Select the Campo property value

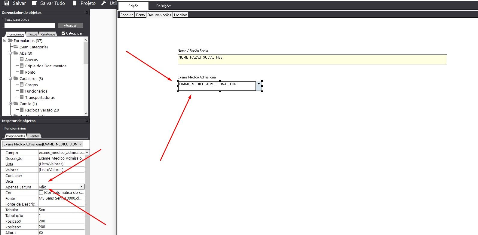(61, 152)
